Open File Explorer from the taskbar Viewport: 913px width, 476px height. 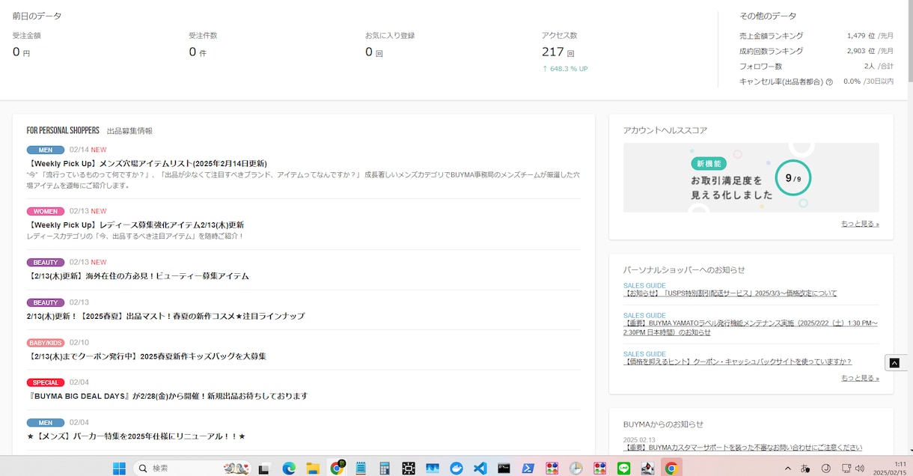click(313, 469)
